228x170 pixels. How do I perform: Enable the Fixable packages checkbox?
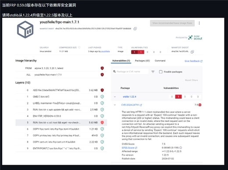[160, 72]
